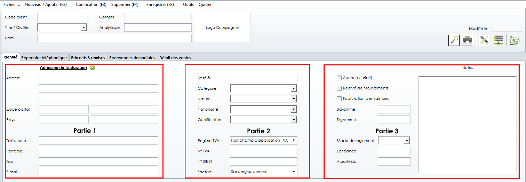
Task: Click the server database icon
Action: click(498, 40)
